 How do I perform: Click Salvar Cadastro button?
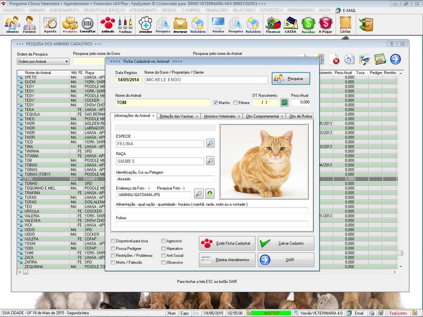click(x=286, y=243)
